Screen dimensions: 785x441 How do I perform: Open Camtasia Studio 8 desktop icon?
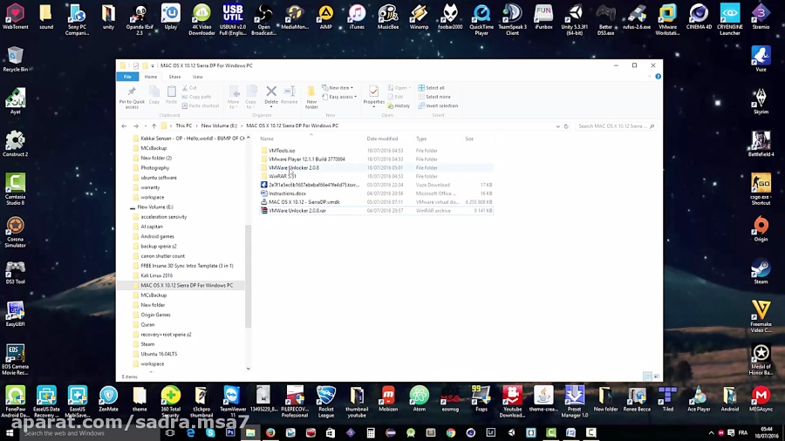click(15, 189)
